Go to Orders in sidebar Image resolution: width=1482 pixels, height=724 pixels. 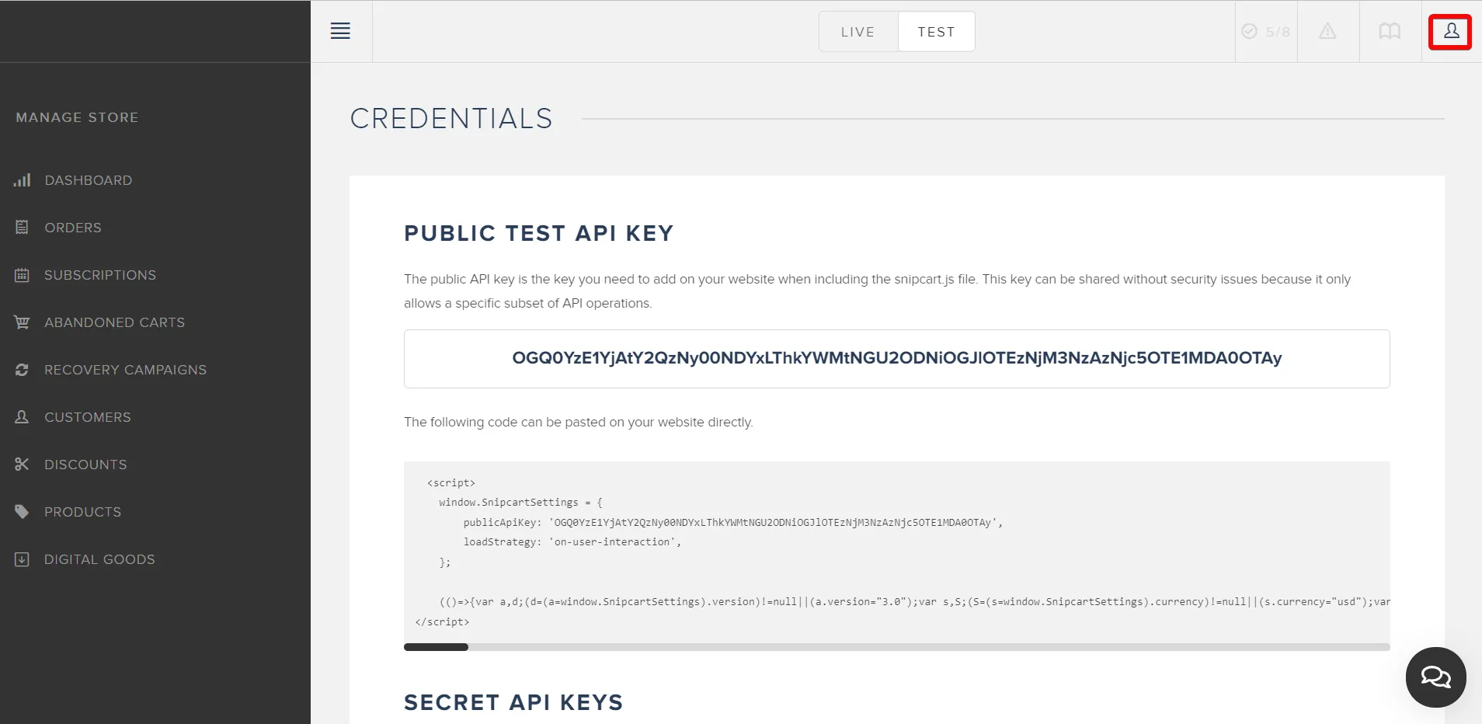pyautogui.click(x=73, y=228)
